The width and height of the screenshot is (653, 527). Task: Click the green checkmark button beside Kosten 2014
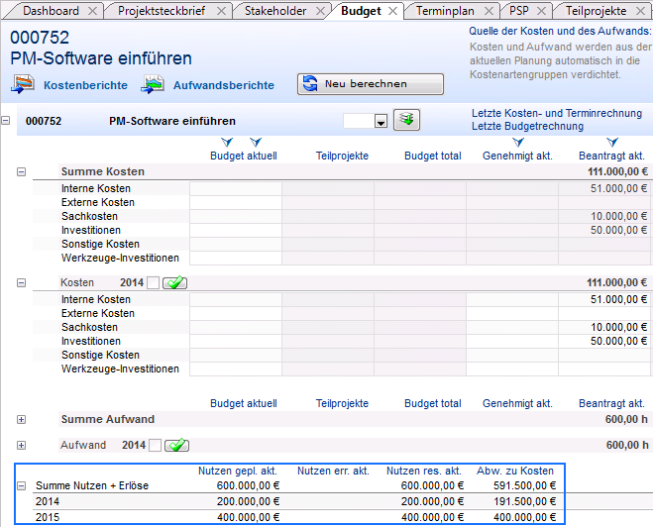(x=175, y=282)
